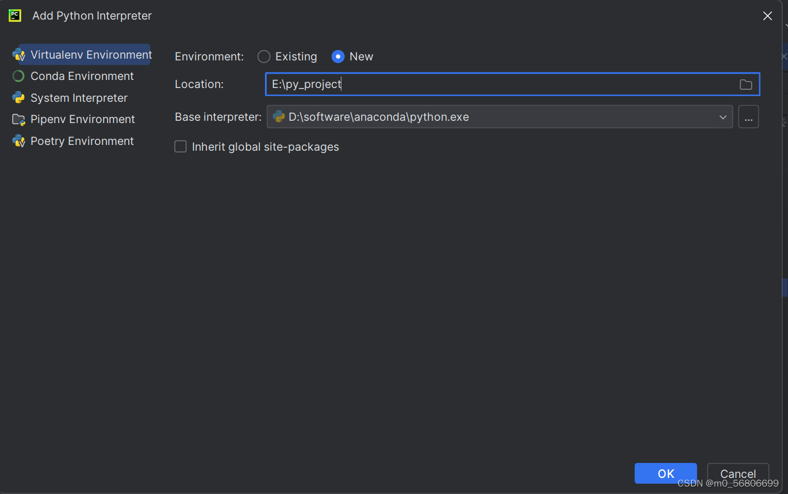Click the System Interpreter python icon
788x494 pixels.
(18, 98)
